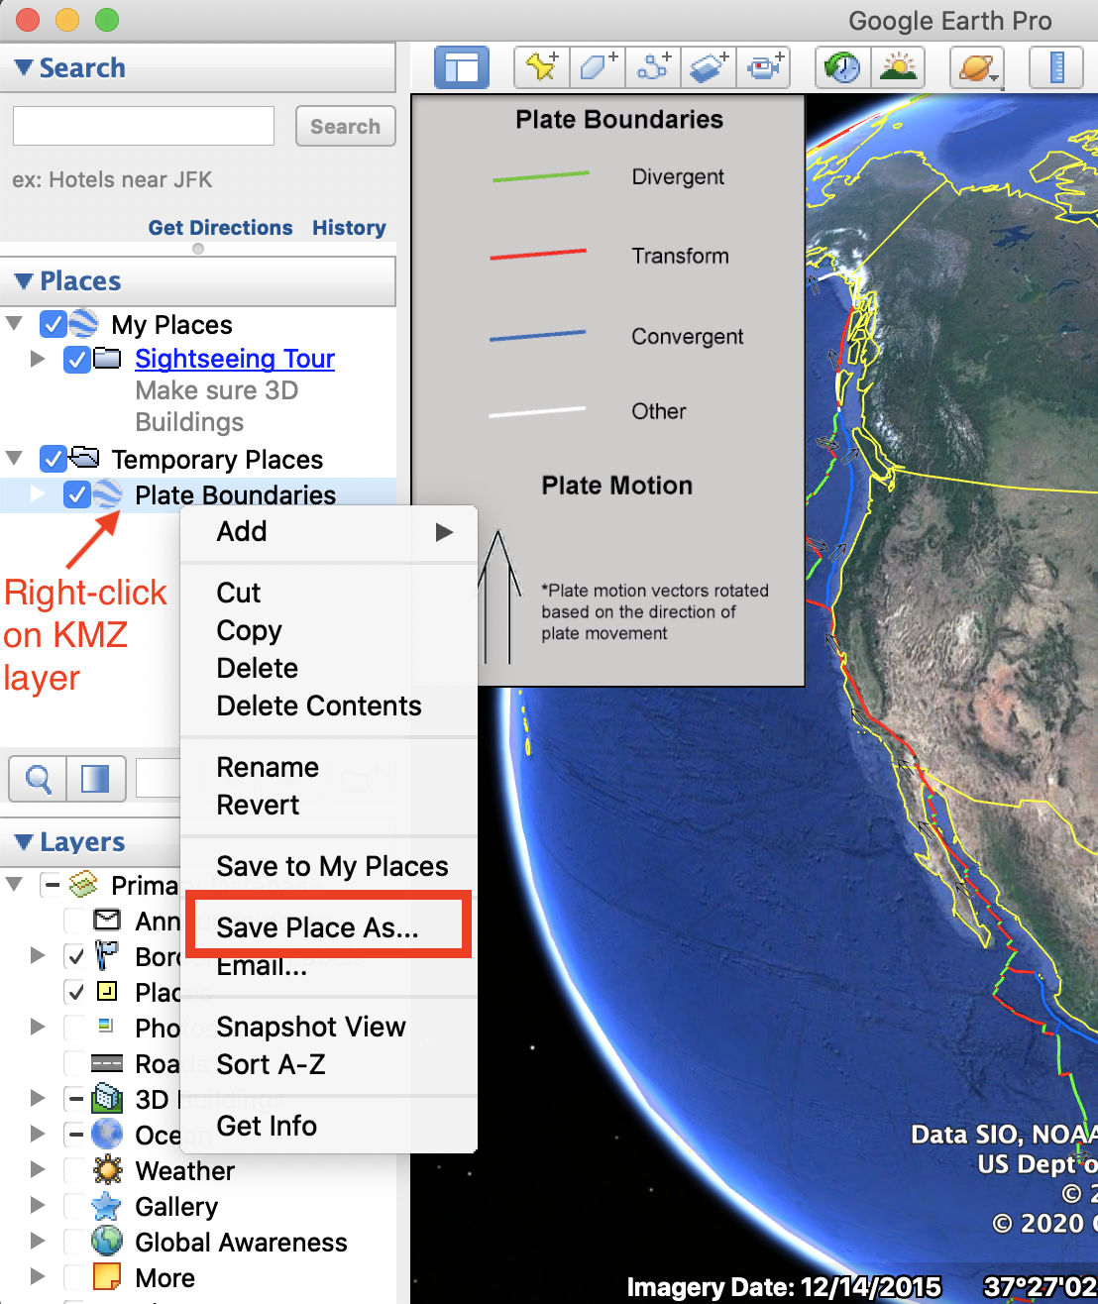Choose Save Place As from the context menu

[x=318, y=927]
